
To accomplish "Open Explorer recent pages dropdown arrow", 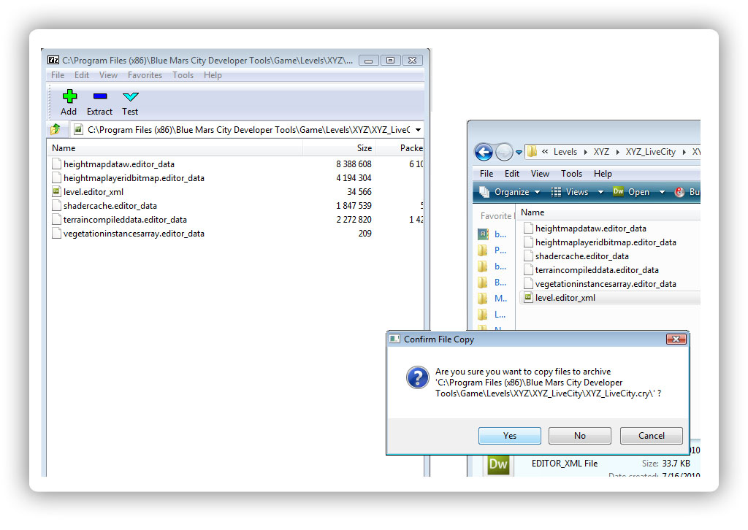I will pyautogui.click(x=519, y=153).
